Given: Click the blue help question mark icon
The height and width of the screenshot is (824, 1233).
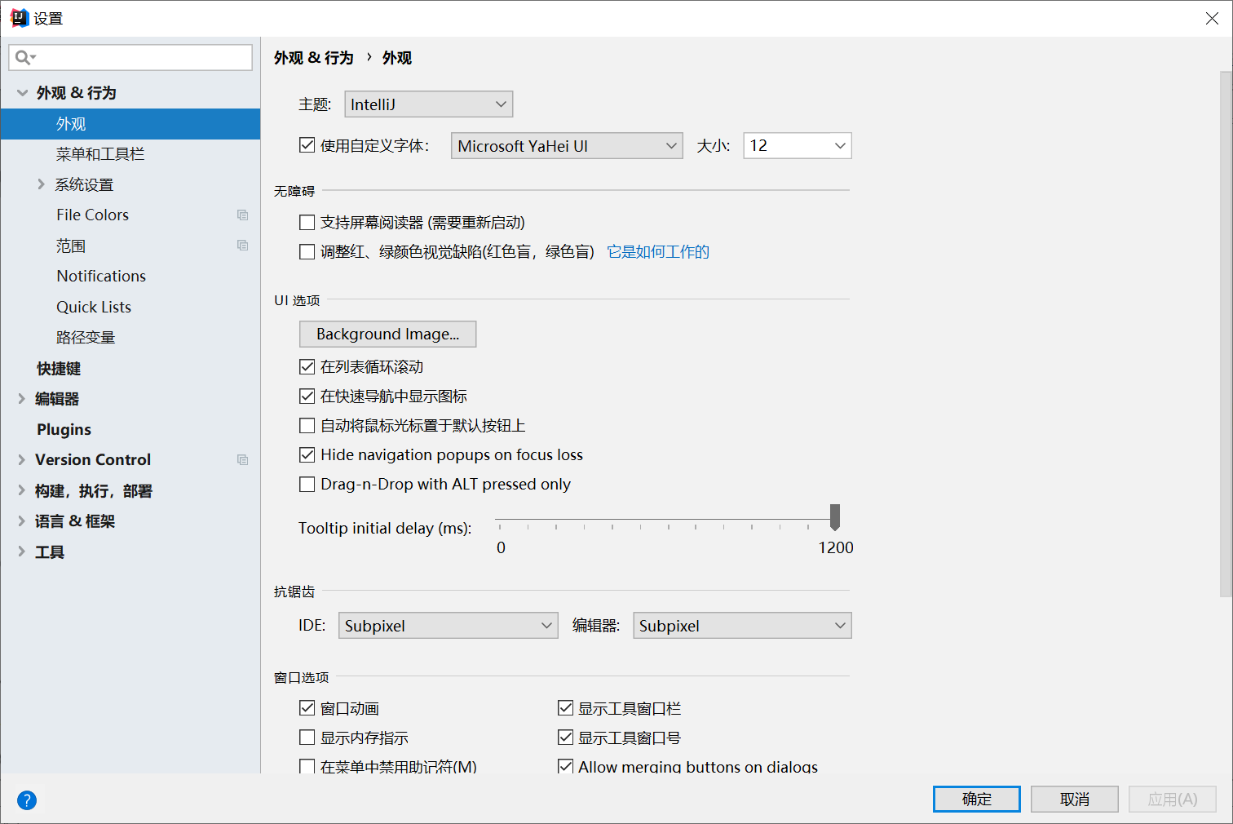Looking at the screenshot, I should coord(27,800).
